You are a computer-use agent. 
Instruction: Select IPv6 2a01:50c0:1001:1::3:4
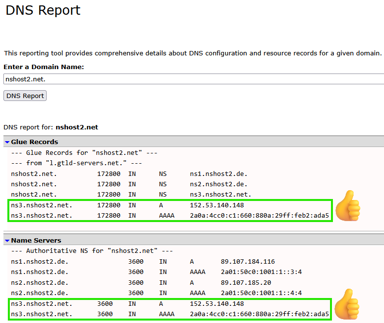pyautogui.click(x=261, y=272)
